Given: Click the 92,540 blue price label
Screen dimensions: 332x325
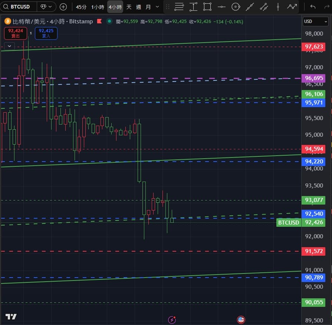Looking at the screenshot, I should coord(313,214).
